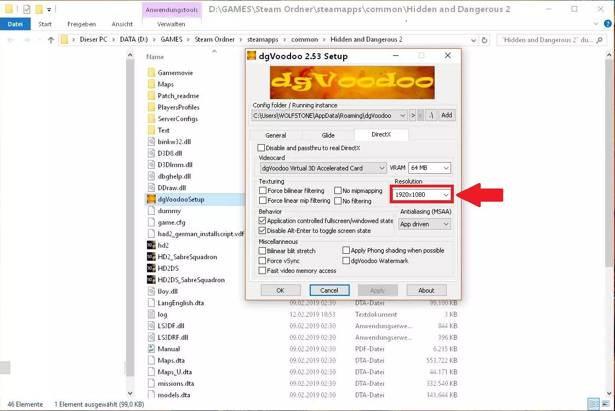
Task: Open the Config folder path dropdown
Action: pyautogui.click(x=329, y=115)
